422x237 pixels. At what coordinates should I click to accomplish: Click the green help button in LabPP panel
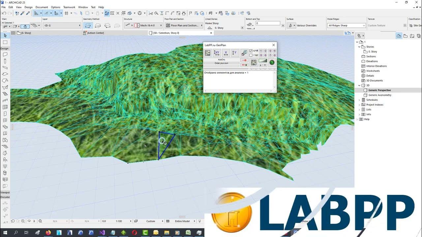tap(272, 62)
